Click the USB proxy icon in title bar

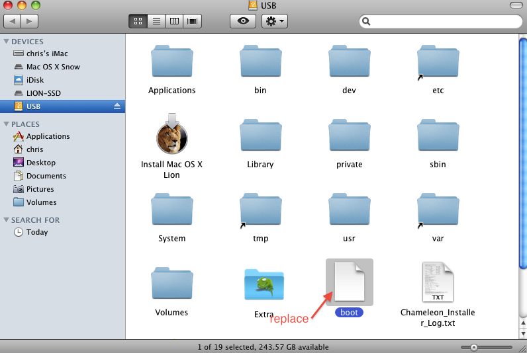[x=253, y=5]
